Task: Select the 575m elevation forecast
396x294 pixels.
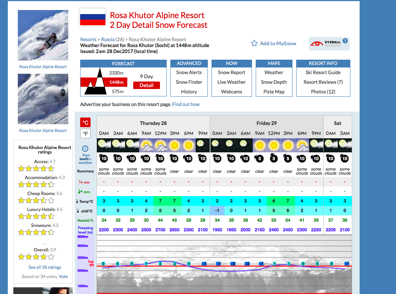Action: click(x=118, y=91)
